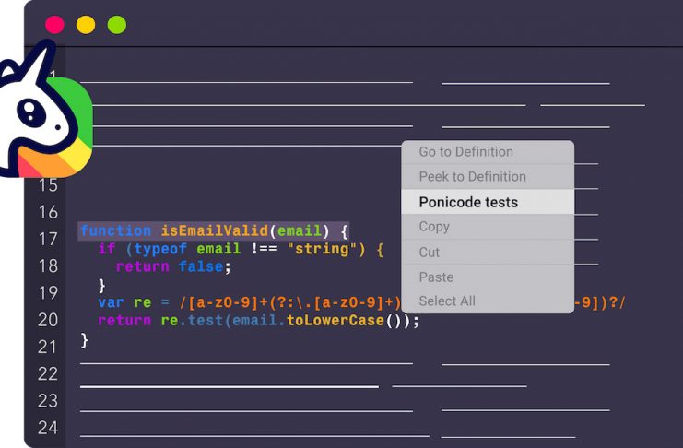The width and height of the screenshot is (683, 448).
Task: Select Copy from the context menu
Action: click(x=488, y=227)
